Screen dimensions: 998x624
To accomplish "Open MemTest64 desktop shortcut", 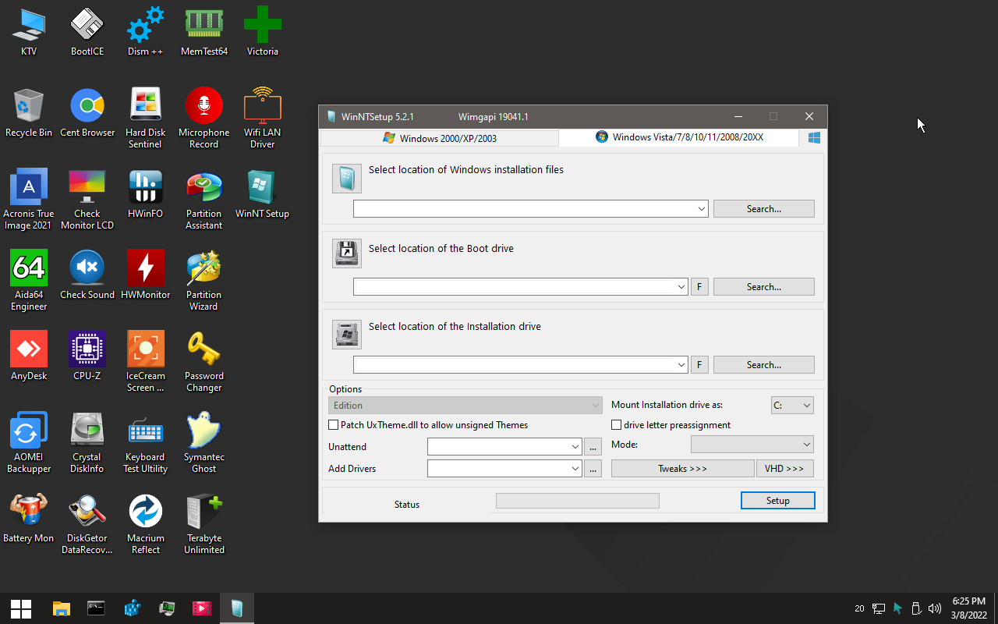I will 204,32.
